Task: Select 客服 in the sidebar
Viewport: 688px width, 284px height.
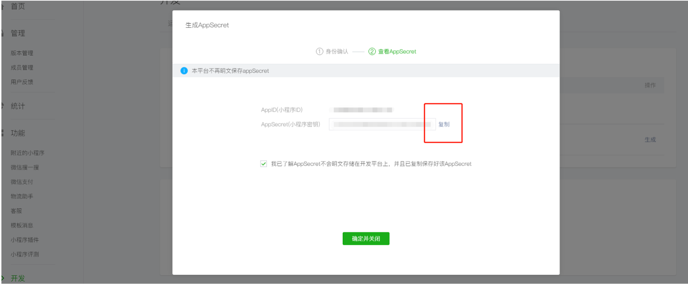Action: [x=16, y=211]
